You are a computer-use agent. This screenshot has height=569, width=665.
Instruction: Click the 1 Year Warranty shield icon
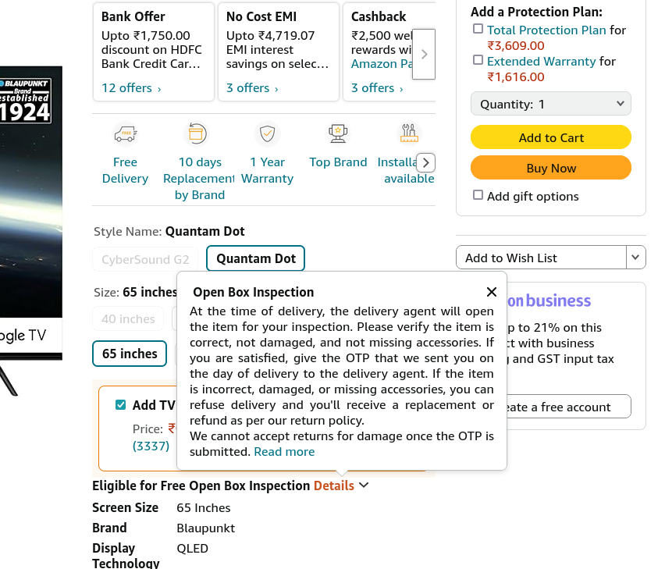point(267,133)
